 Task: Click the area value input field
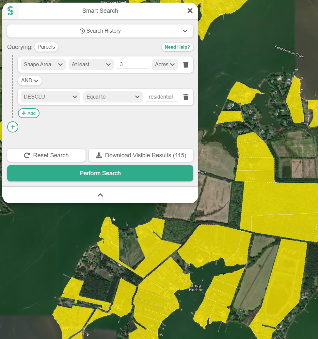[133, 65]
